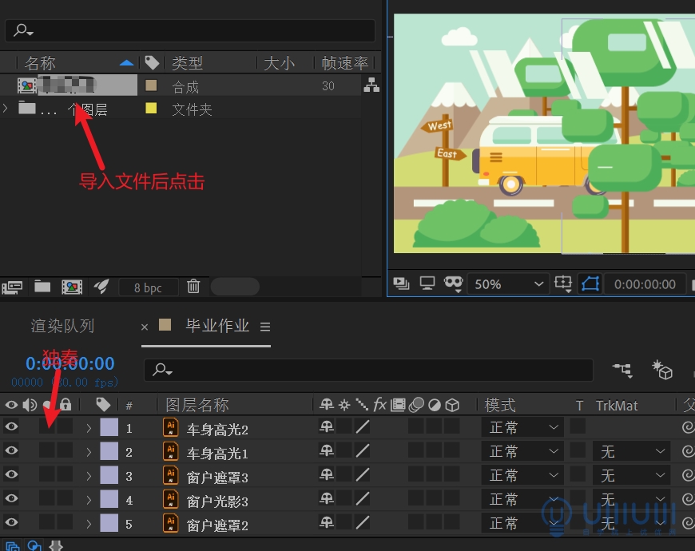Open project flowchart view icon
695x551 pixels.
click(371, 85)
